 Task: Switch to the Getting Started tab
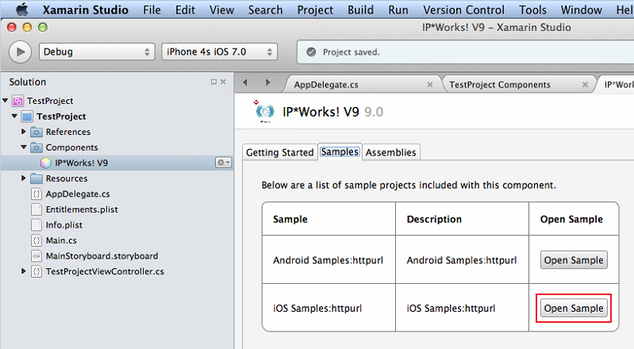280,152
